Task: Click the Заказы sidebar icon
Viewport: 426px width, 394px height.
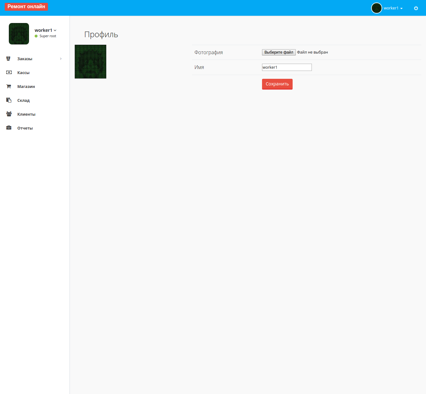Action: pos(9,59)
